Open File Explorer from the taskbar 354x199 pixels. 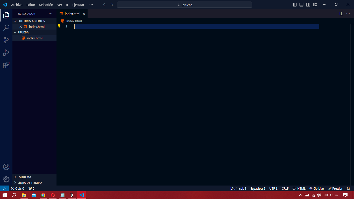24,195
